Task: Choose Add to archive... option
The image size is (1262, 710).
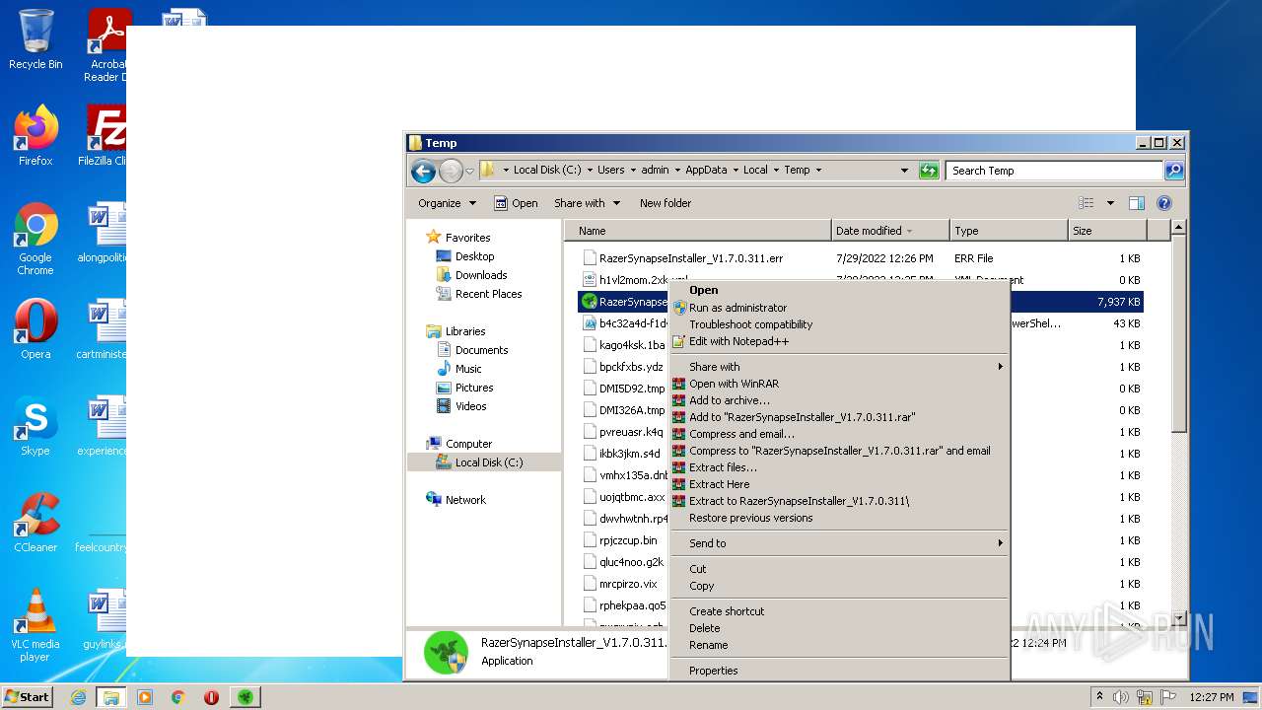Action: point(839,400)
